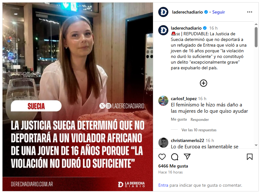Click Entra link to log in
261x193 pixels.
pos(163,185)
